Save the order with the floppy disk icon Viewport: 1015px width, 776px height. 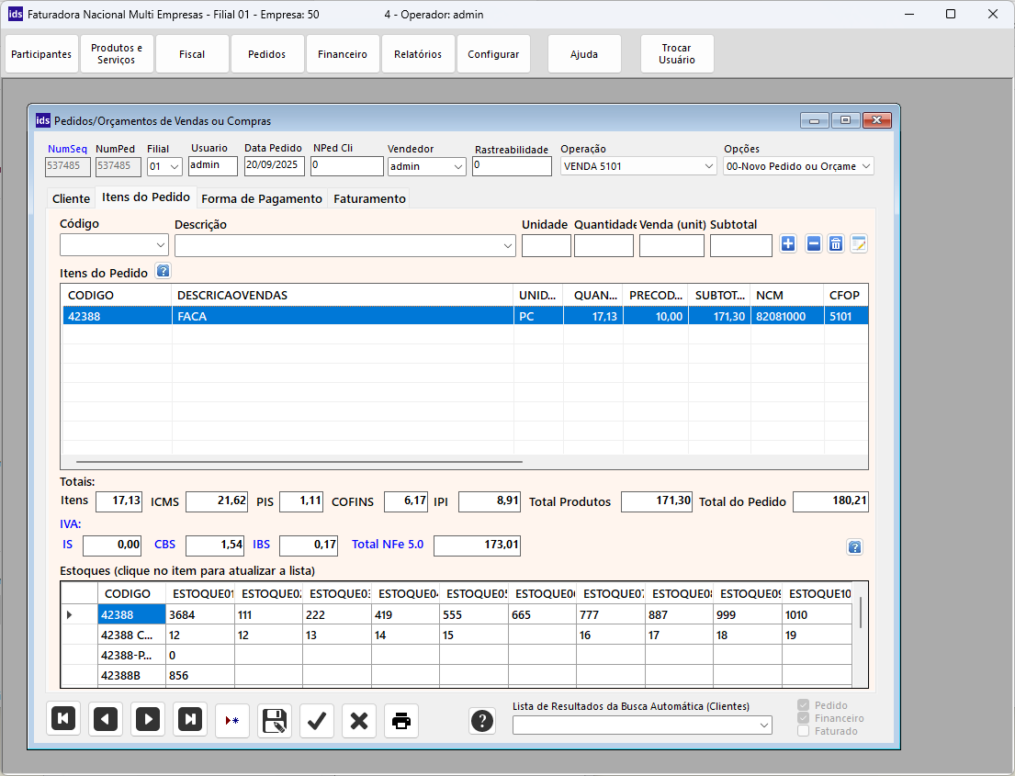click(274, 721)
